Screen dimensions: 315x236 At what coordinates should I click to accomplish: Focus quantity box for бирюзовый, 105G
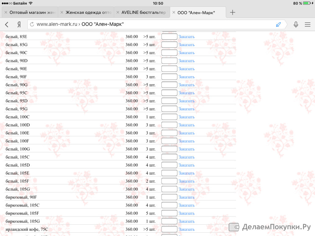169,221
